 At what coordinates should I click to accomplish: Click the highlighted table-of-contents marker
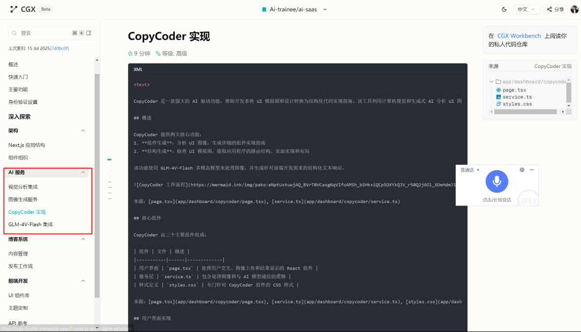[x=109, y=159]
